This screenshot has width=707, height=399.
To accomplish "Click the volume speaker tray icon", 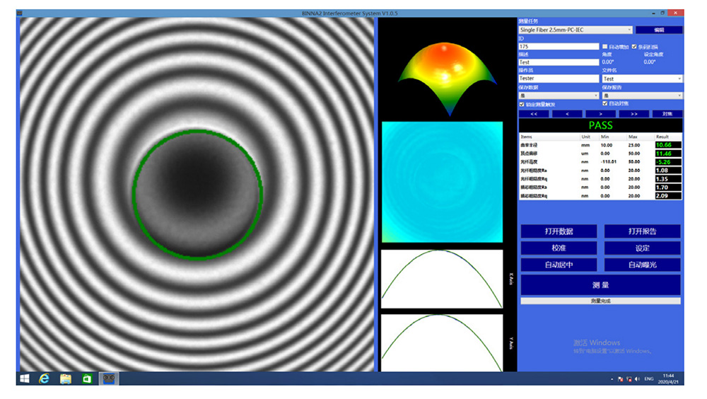I will coord(637,380).
